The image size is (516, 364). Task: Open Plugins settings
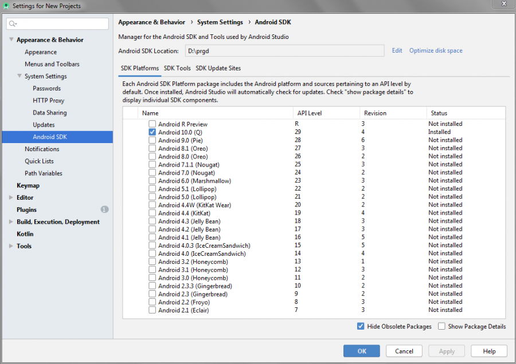tap(26, 209)
